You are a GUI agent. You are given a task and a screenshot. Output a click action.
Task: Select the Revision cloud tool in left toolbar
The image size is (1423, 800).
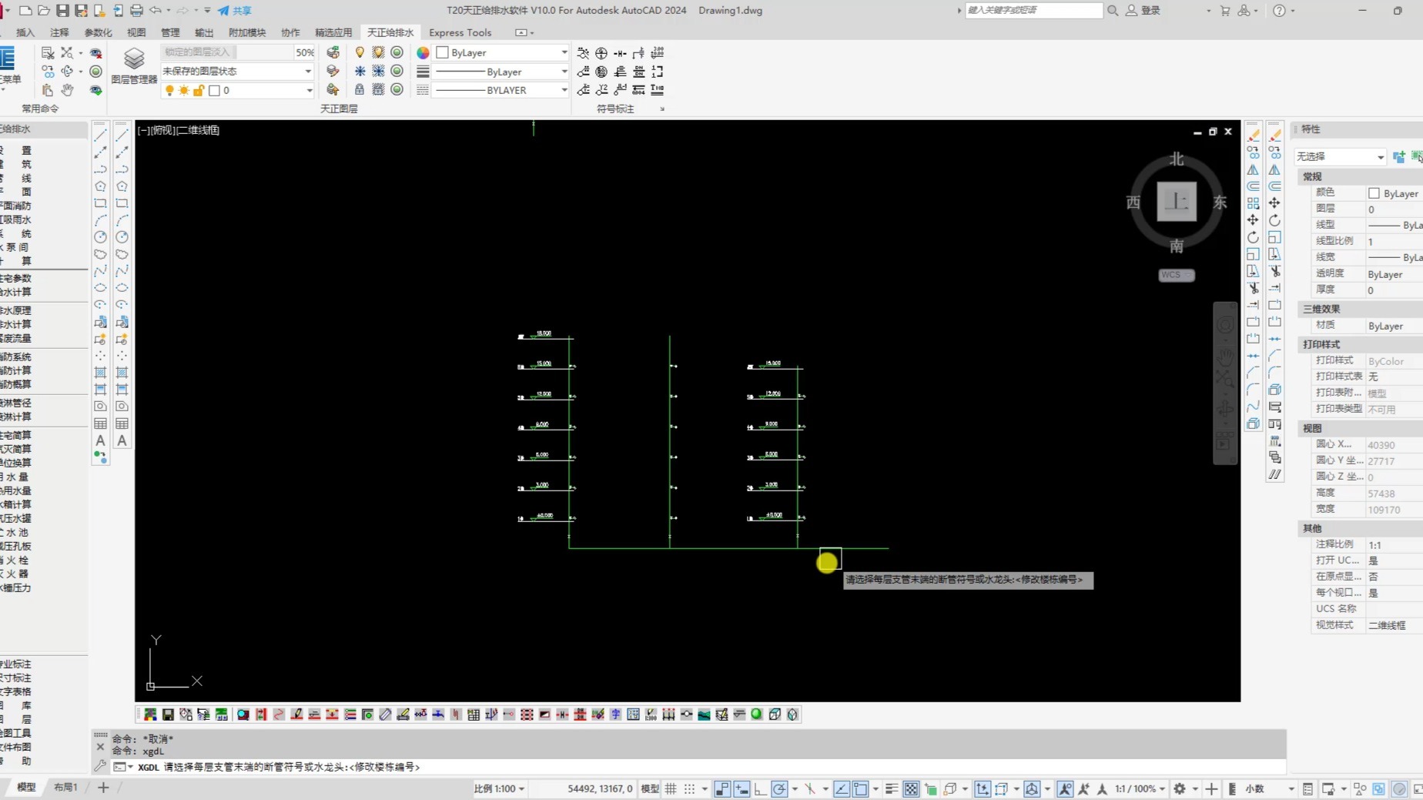tap(100, 254)
